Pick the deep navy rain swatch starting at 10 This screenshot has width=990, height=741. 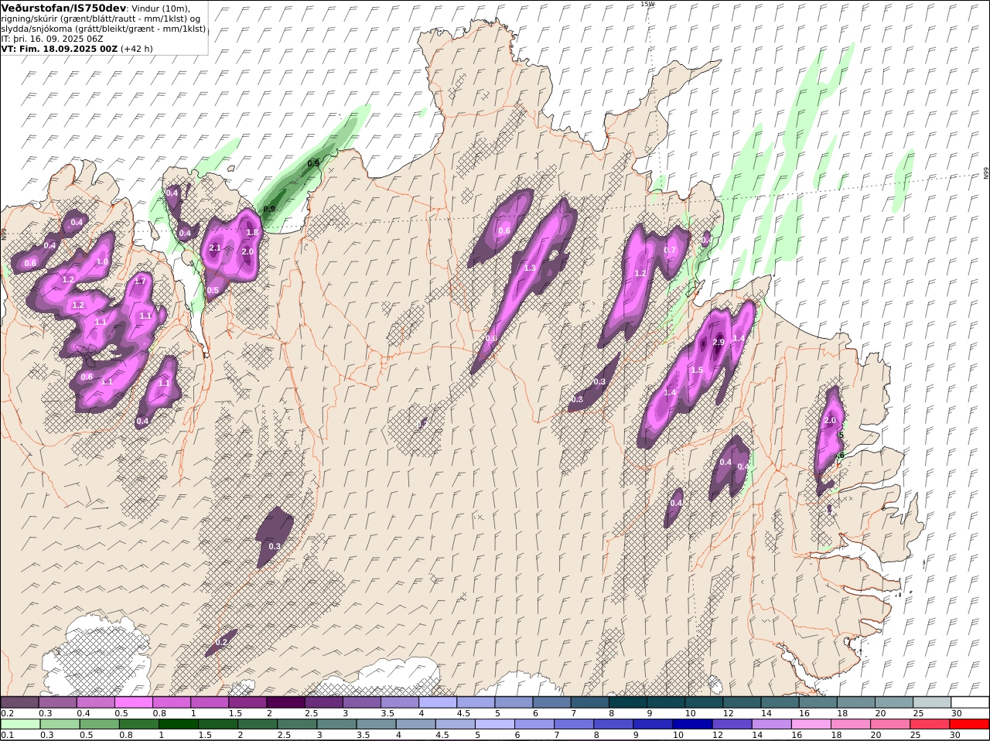691,724
